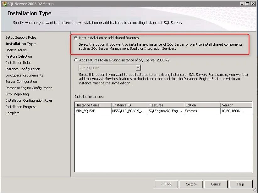258x193 pixels.
Task: Click Installation Type step in sidebar
Action: [20, 44]
